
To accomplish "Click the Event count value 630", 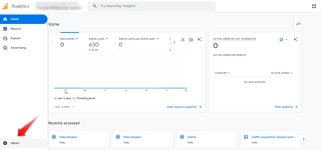I will coord(94,45).
